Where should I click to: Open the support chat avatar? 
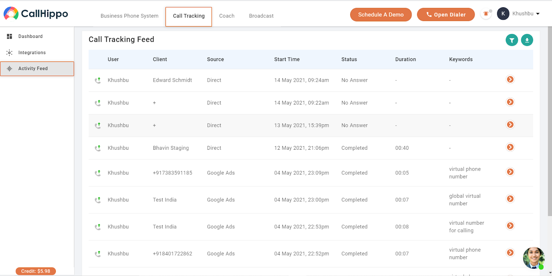tap(533, 258)
